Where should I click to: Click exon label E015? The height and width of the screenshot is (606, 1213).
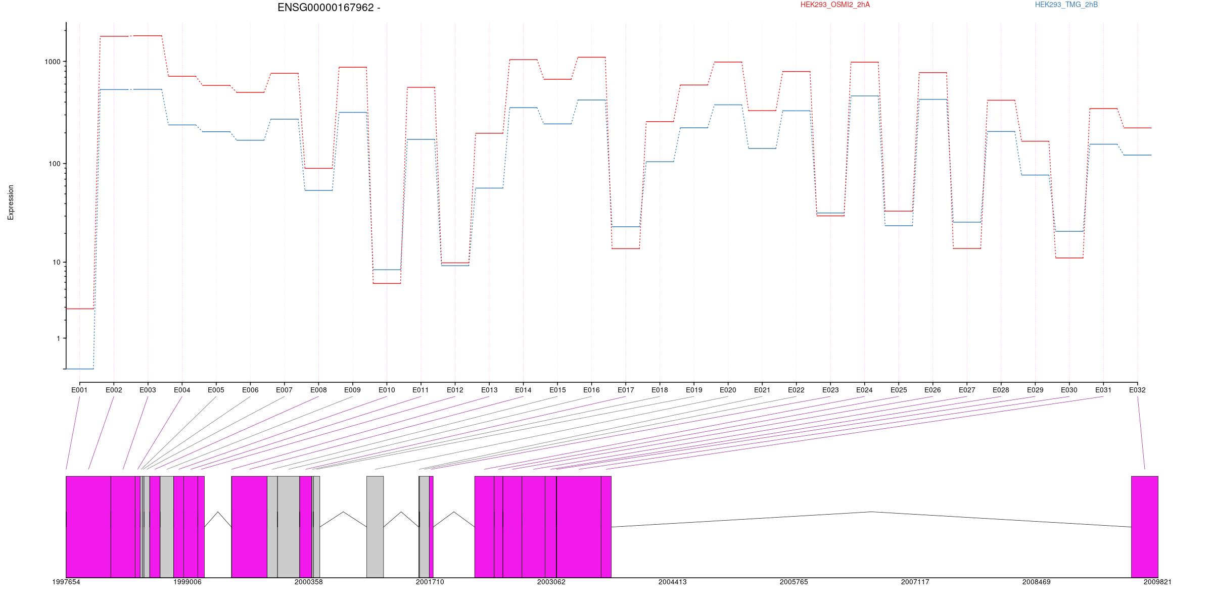click(x=557, y=390)
